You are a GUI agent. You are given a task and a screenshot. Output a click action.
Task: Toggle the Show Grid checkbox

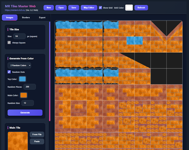[x=100, y=7]
